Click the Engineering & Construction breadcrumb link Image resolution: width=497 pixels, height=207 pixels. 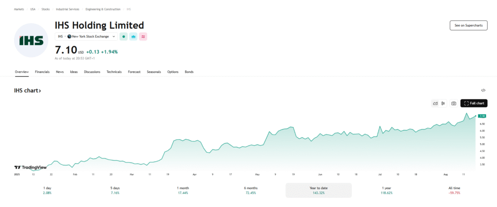[103, 9]
